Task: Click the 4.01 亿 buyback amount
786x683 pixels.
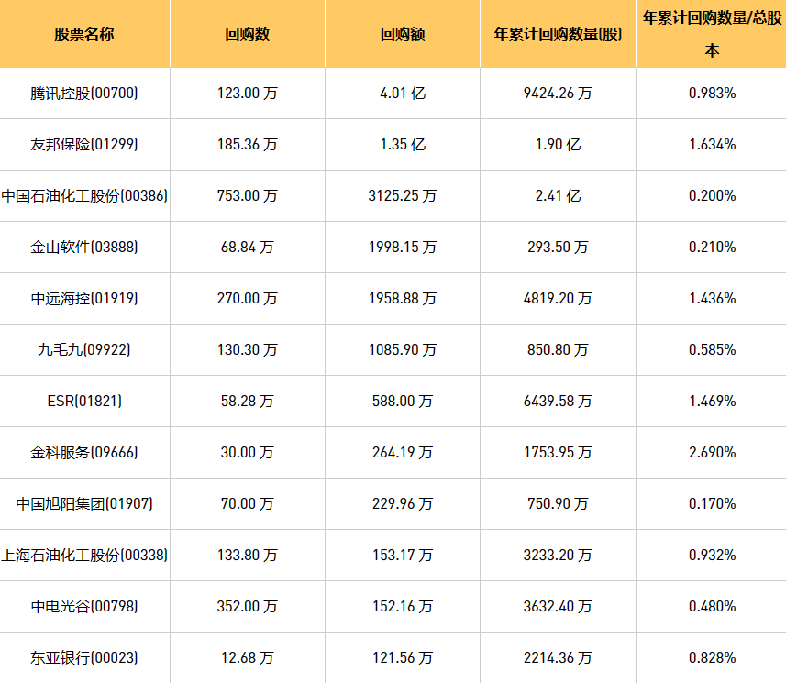Action: point(403,94)
